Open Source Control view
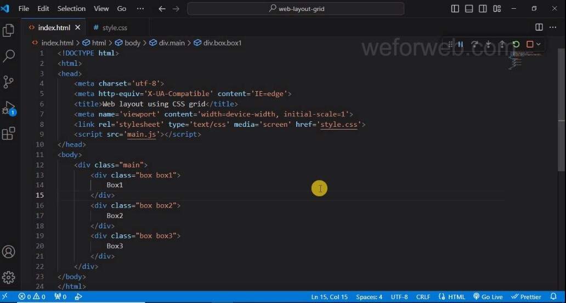 click(9, 82)
